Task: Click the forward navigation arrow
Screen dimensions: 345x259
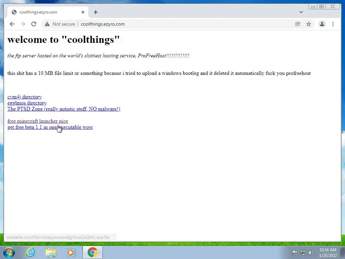Action: point(23,24)
